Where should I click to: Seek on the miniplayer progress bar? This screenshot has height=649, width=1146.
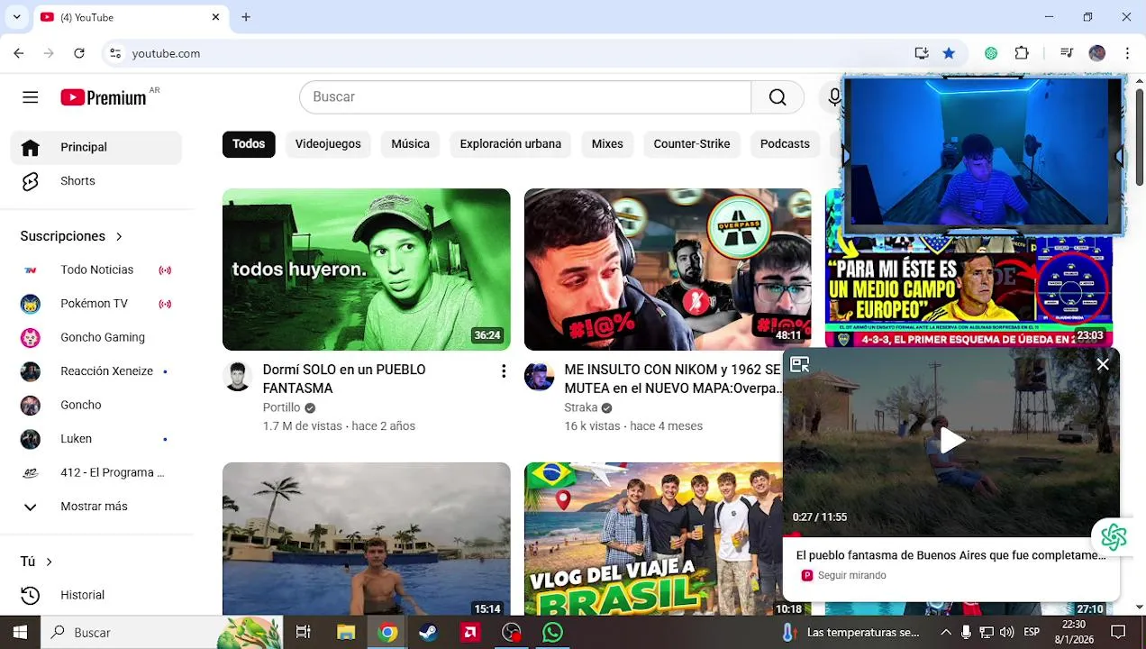(951, 535)
